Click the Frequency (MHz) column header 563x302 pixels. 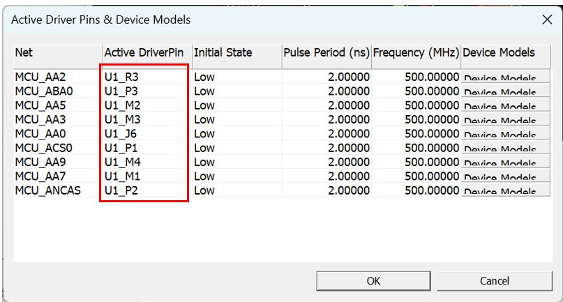(x=415, y=53)
